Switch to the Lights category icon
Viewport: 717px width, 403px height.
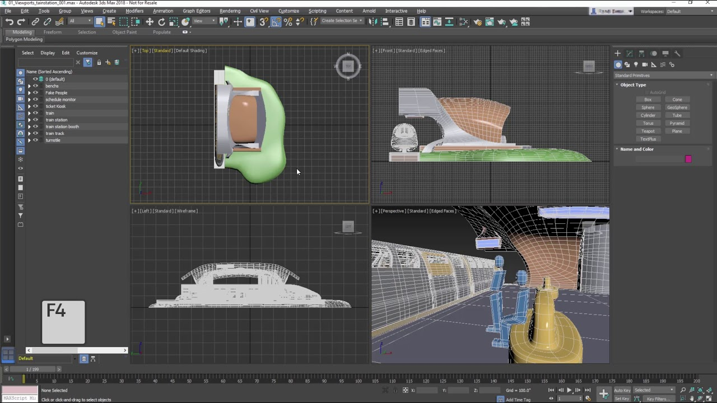[636, 64]
